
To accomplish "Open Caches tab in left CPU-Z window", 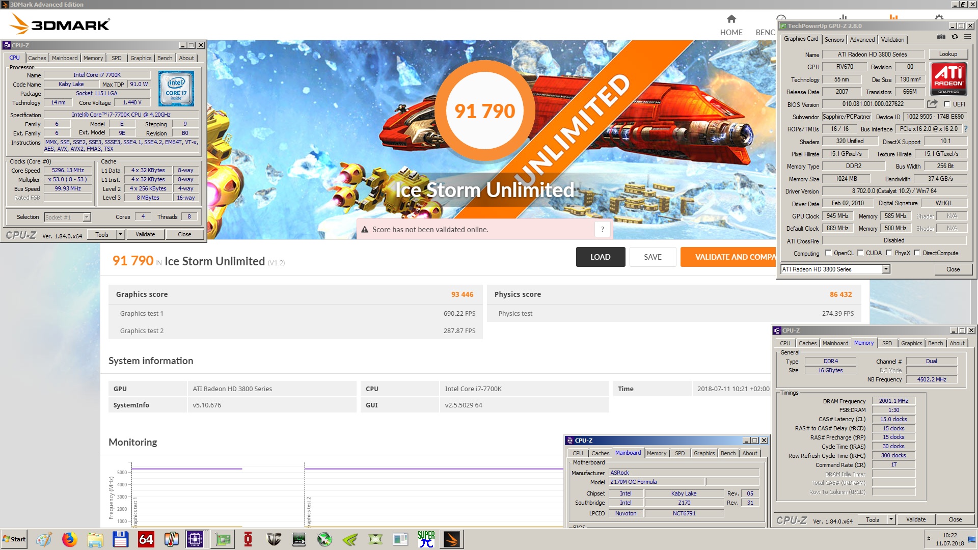I will [37, 58].
